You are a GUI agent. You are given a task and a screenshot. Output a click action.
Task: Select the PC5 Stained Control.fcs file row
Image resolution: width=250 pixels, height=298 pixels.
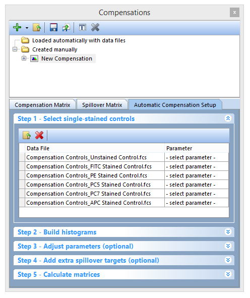pos(95,185)
